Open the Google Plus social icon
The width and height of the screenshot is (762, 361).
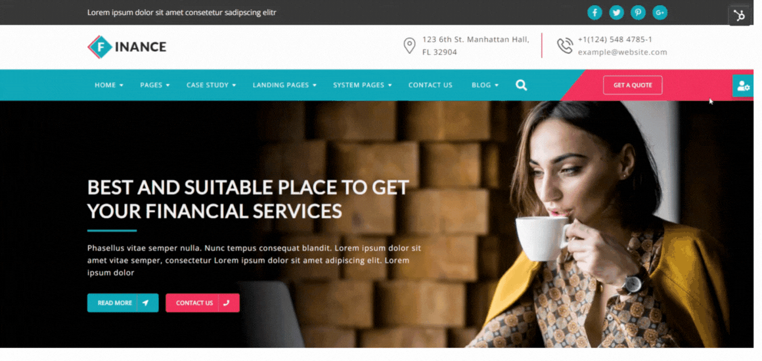[x=660, y=12]
